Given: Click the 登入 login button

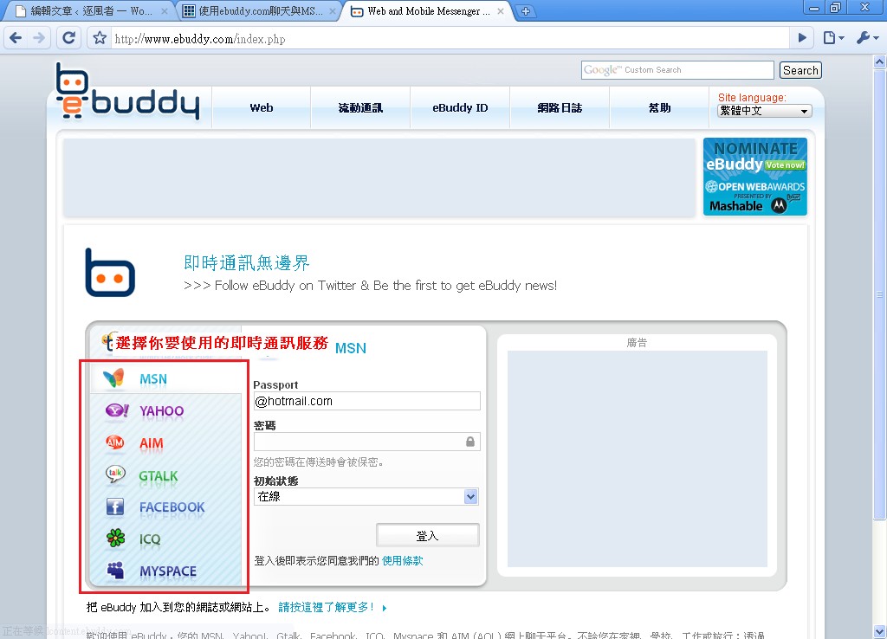Looking at the screenshot, I should pos(428,535).
